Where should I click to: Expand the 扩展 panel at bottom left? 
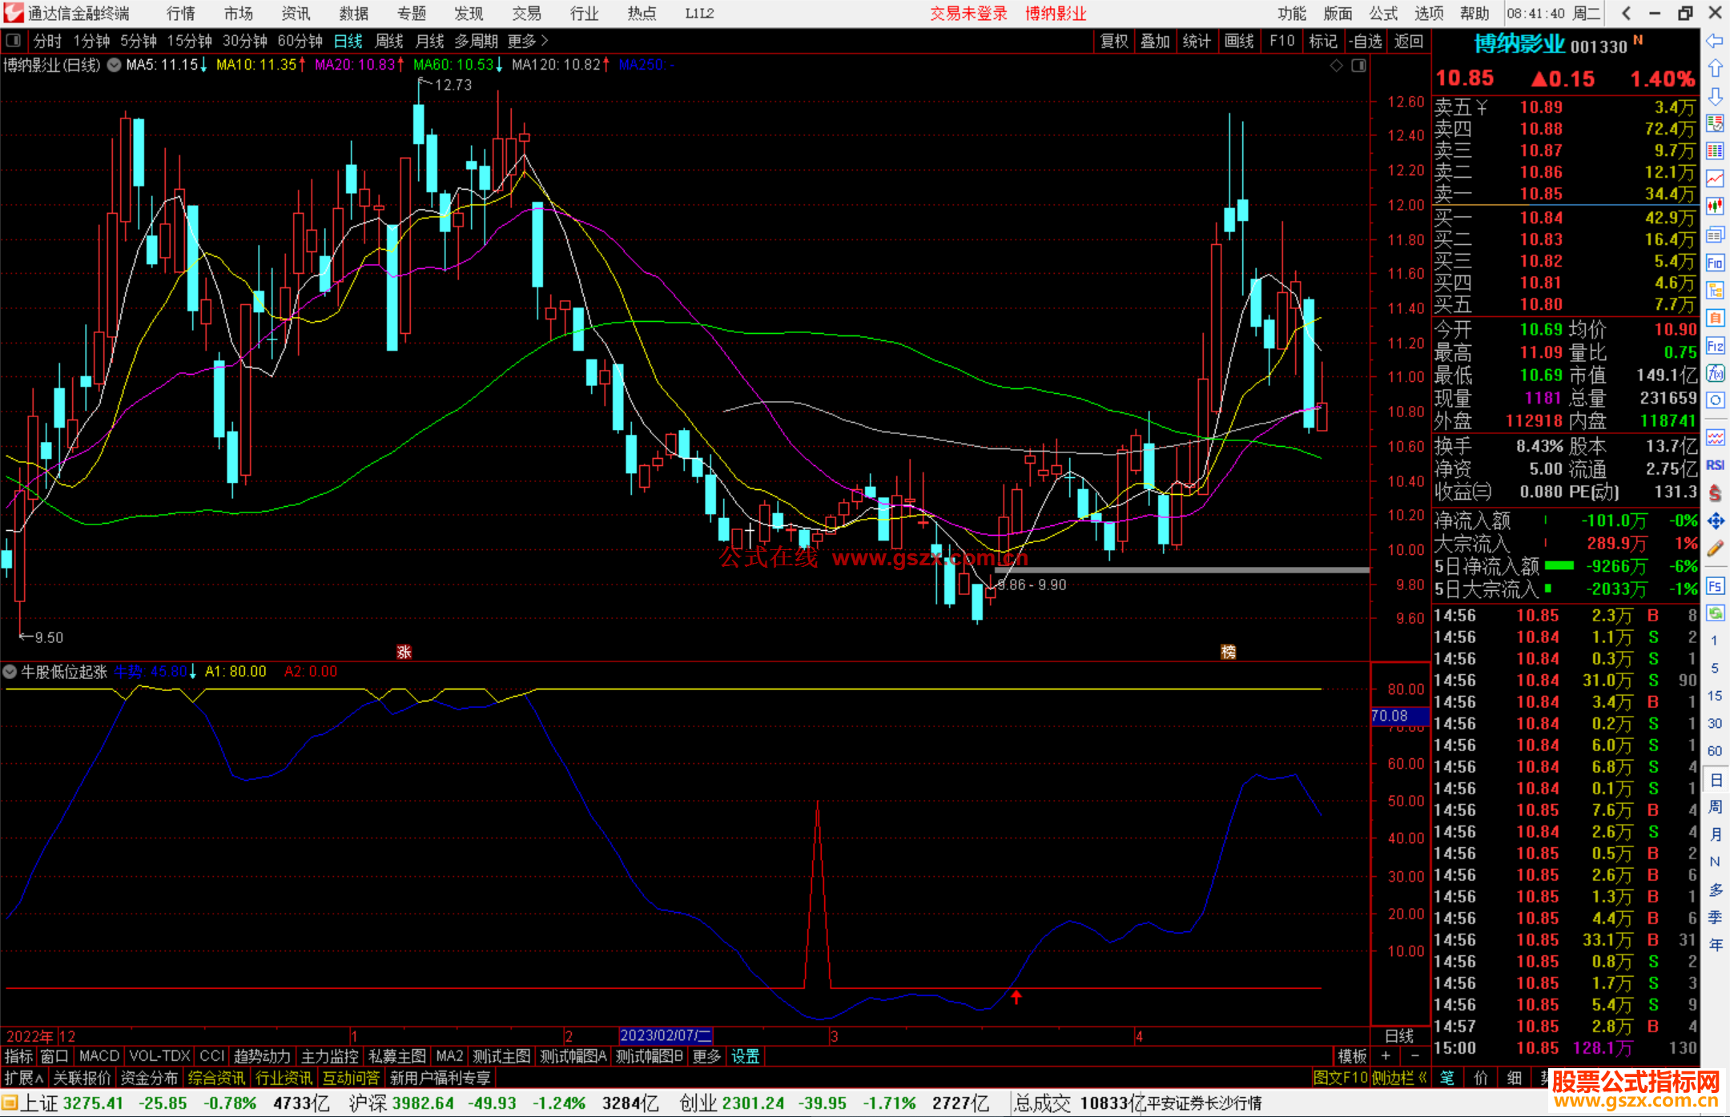[24, 1078]
